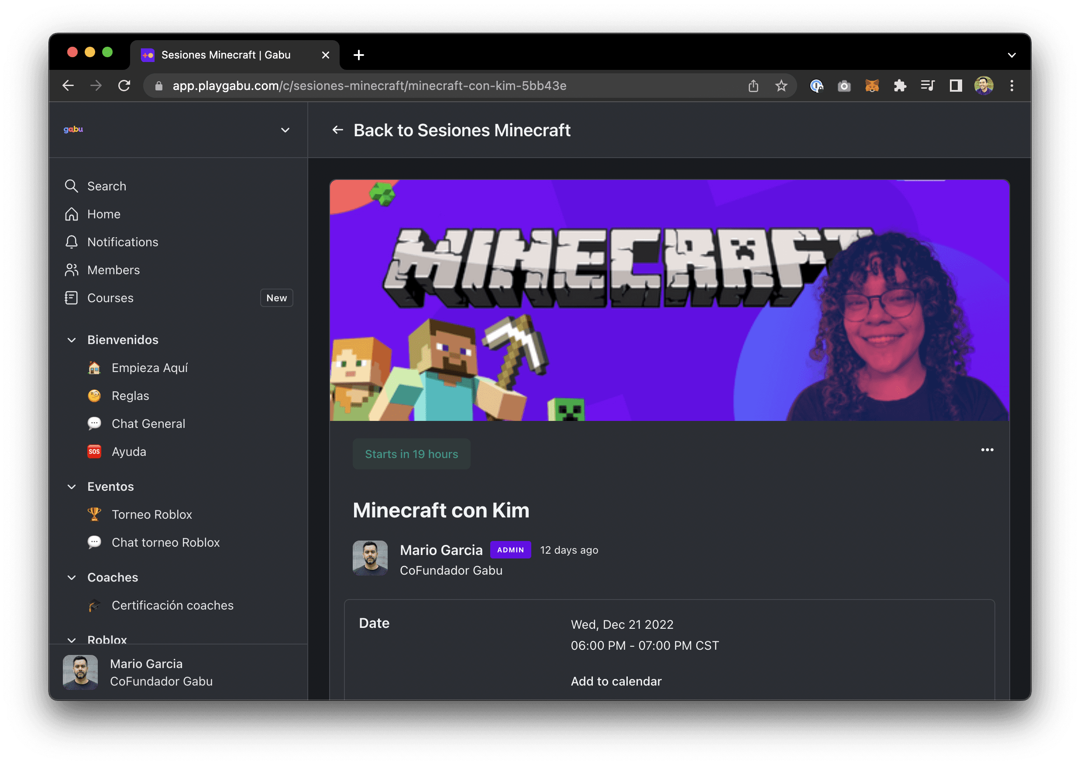Click the Wed, Dec 21 2022 date text
The image size is (1080, 765).
click(622, 624)
